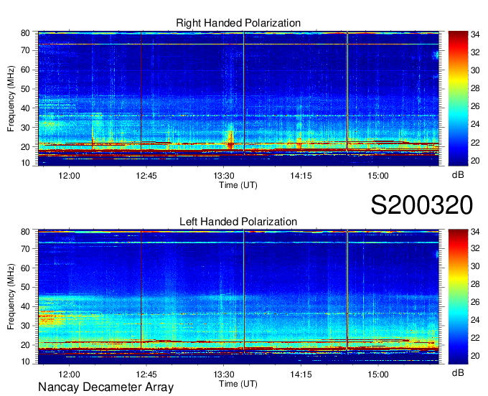Click the 32 value on Right Handed colorbar
The height and width of the screenshot is (396, 488).
point(475,52)
